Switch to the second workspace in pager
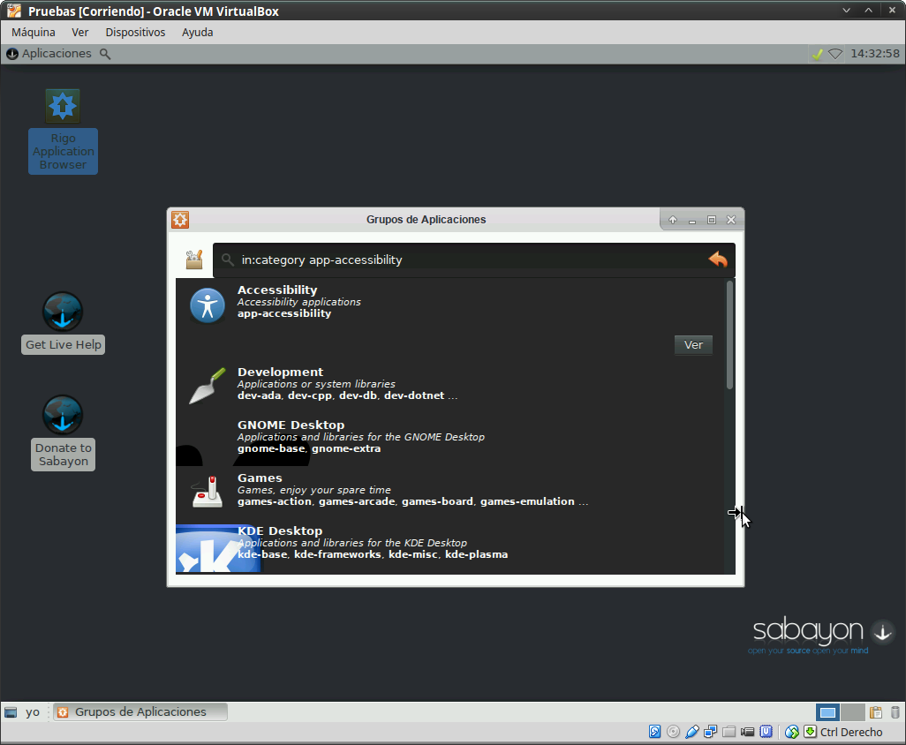906x745 pixels. (852, 712)
